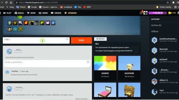Open the _harlen_ commenter profile link
179x100 pixels.
point(15,71)
